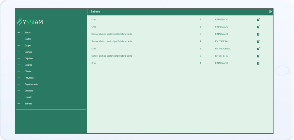Click the dash icon beside Sabana
Image resolution: width=294 pixels, height=140 pixels.
19,104
